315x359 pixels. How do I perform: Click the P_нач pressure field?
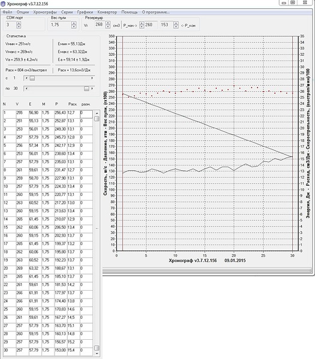tap(151, 25)
